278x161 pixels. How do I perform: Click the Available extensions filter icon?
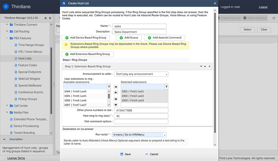[x=109, y=87]
